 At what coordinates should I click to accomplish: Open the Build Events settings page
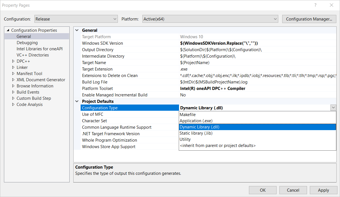click(28, 92)
